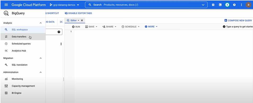The width and height of the screenshot is (253, 103).
Task: Collapse the Migration section
Action: click(x=41, y=58)
